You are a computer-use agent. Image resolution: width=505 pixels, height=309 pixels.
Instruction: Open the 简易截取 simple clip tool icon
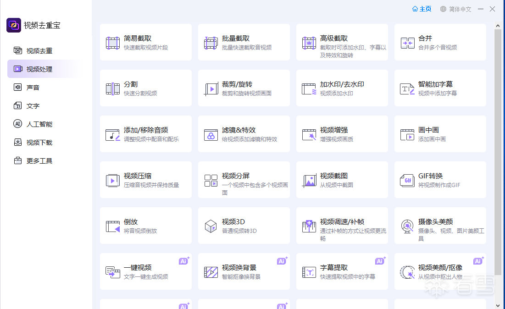pos(113,43)
